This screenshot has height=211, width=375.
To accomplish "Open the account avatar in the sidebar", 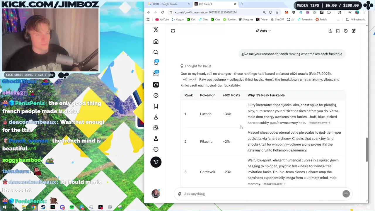I will (156, 193).
